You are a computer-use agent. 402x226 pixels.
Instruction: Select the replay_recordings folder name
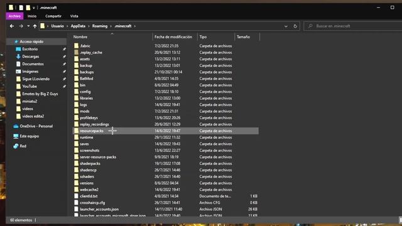94,124
